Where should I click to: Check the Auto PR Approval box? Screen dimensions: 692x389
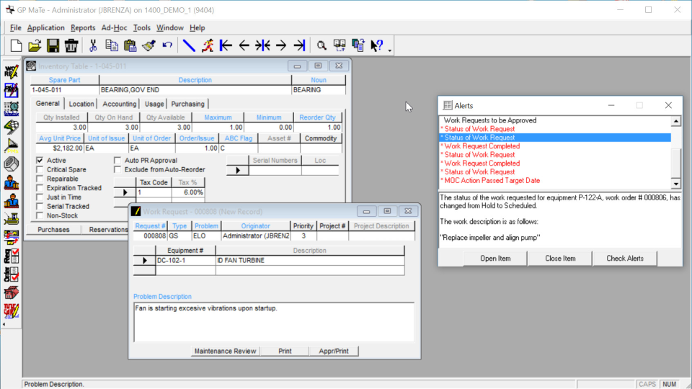(x=118, y=161)
